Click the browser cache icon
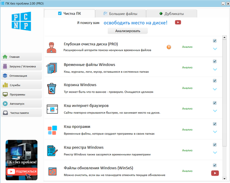Image resolution: width=230 pixels, height=183 pixels. click(51, 109)
